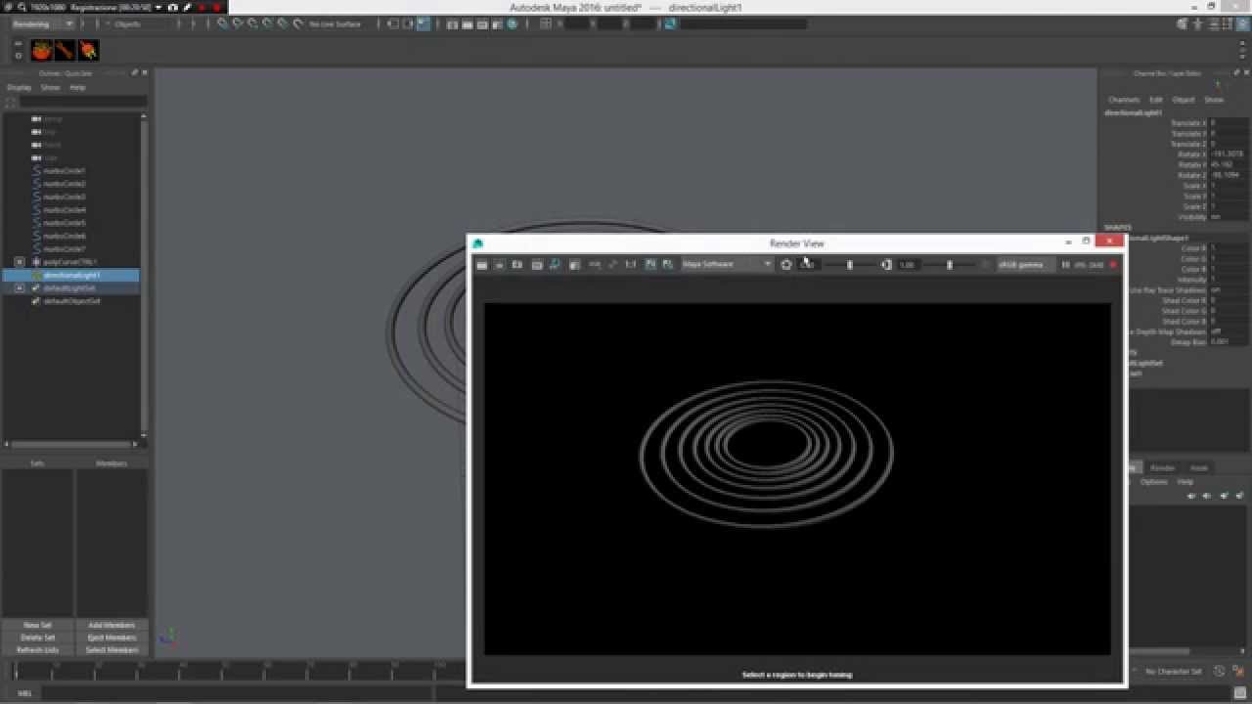Adjust the exposure slider in Render View
Viewport: 1252px width, 704px height.
849,264
